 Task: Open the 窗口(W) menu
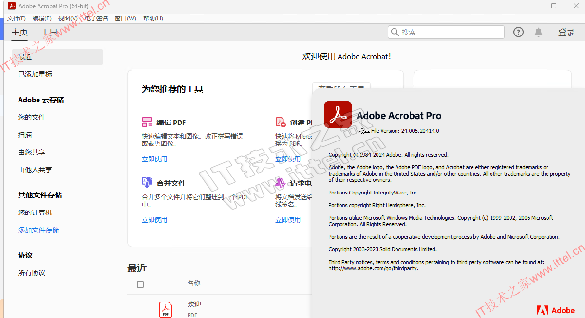pyautogui.click(x=126, y=18)
